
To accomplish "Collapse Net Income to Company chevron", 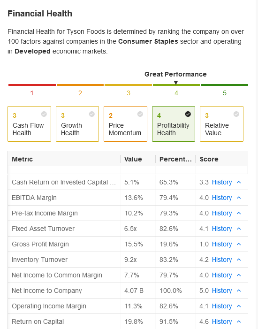I will pyautogui.click(x=239, y=291).
